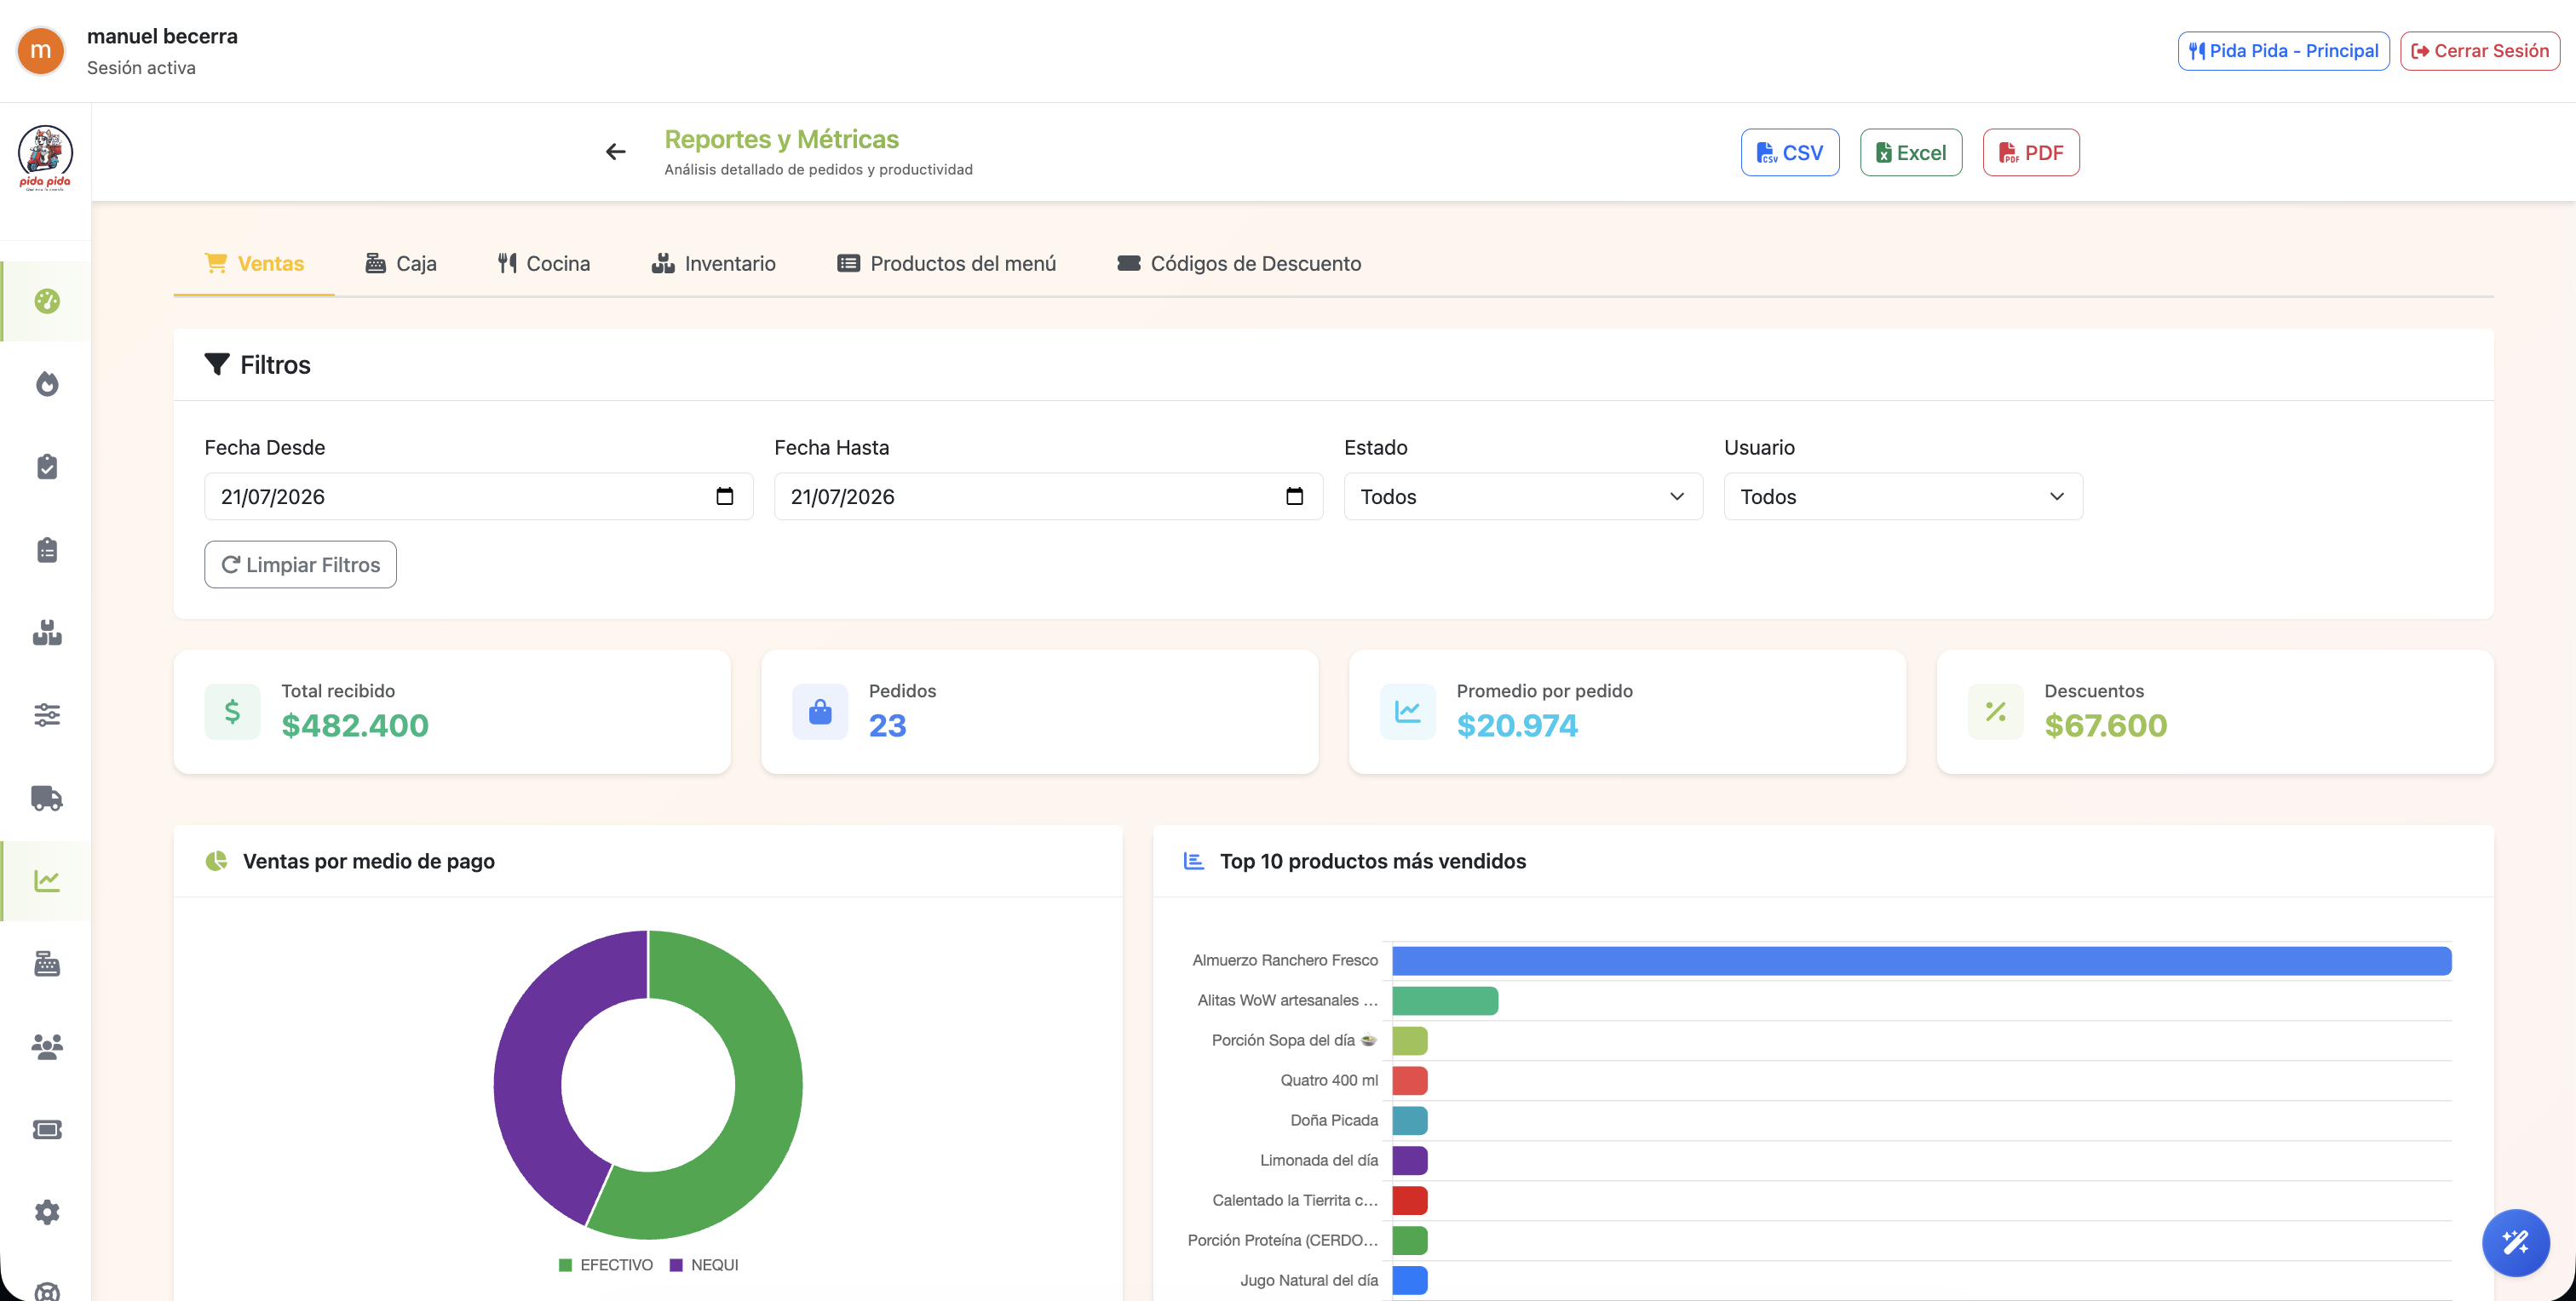This screenshot has width=2576, height=1301.
Task: Open the delivery truck sidebar icon
Action: [47, 798]
